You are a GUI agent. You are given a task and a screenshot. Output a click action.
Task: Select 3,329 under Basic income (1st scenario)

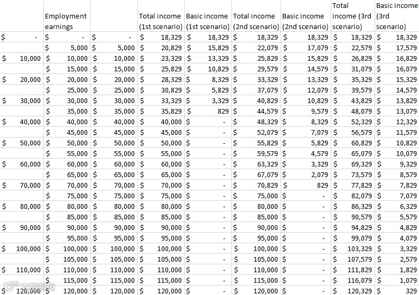pos(220,101)
